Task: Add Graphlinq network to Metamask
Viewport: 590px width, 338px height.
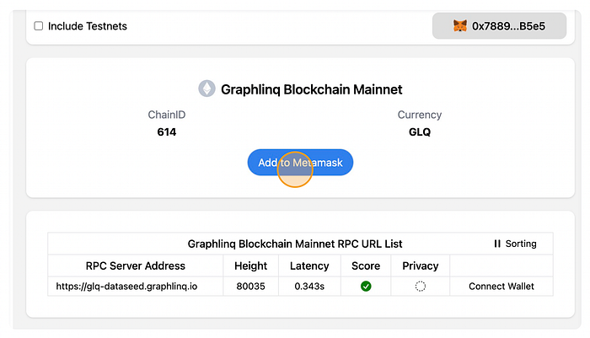Action: click(300, 163)
